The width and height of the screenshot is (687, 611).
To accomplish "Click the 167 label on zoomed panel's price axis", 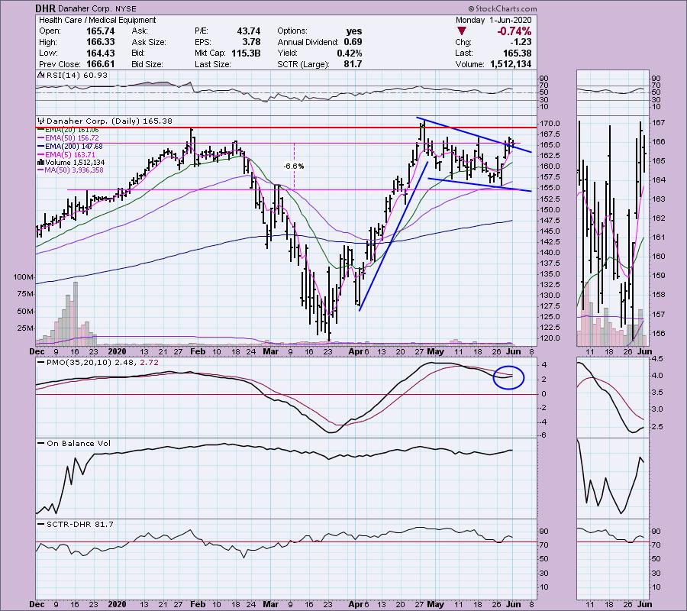I will click(x=660, y=123).
